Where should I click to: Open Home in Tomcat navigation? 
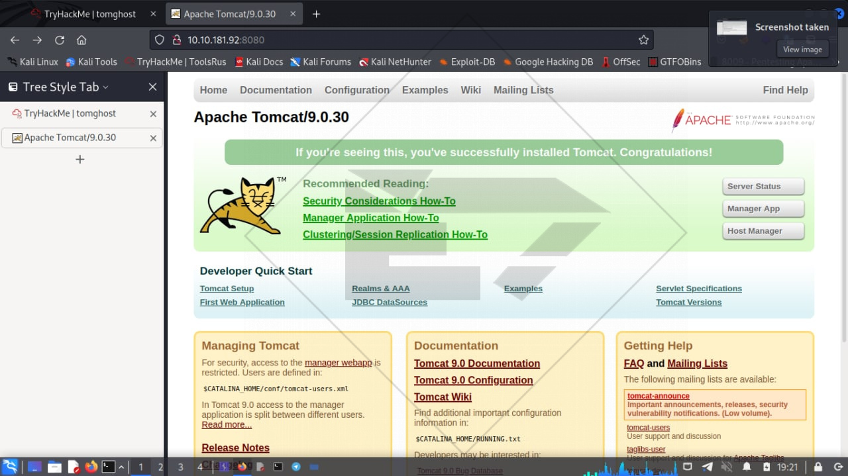tap(213, 90)
